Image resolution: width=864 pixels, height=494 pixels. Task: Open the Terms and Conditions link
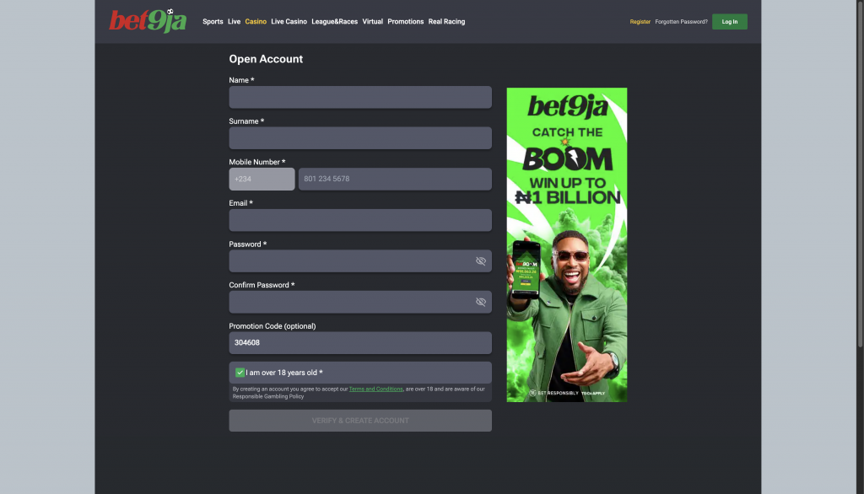click(375, 389)
